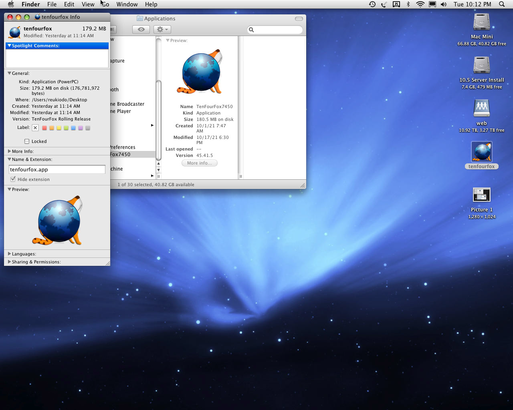Open the Wi-Fi status menu
Image resolution: width=513 pixels, height=410 pixels.
[x=420, y=4]
